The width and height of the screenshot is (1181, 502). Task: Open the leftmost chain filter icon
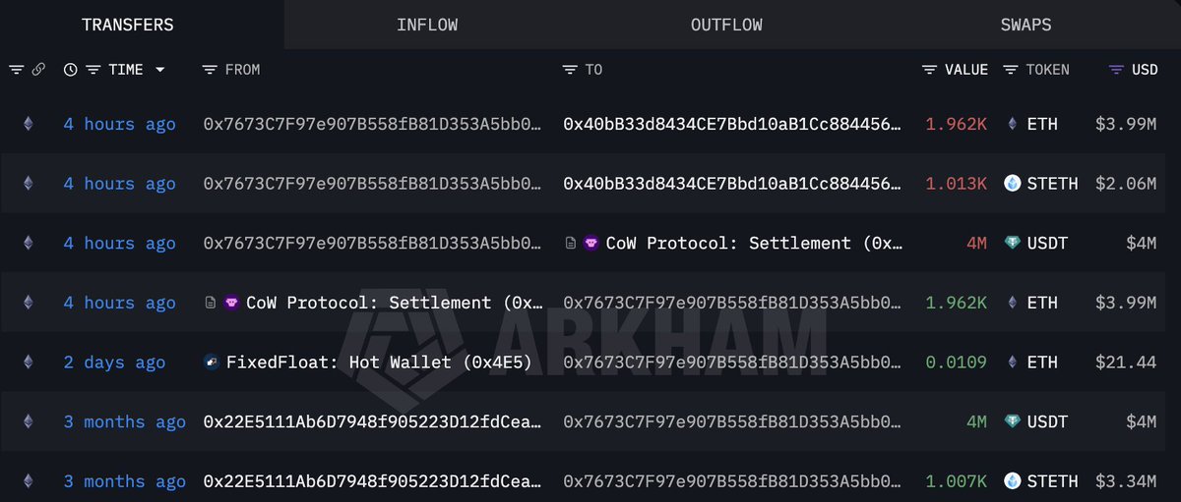17,70
